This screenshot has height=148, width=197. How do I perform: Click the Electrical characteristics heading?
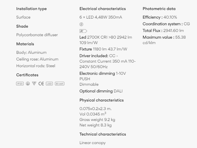(x=103, y=9)
